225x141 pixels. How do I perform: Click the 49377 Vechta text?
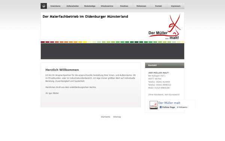(154, 79)
